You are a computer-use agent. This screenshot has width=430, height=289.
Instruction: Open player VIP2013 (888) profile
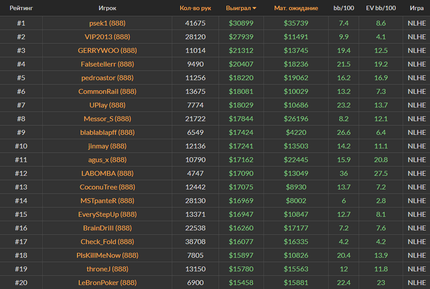[x=107, y=37]
